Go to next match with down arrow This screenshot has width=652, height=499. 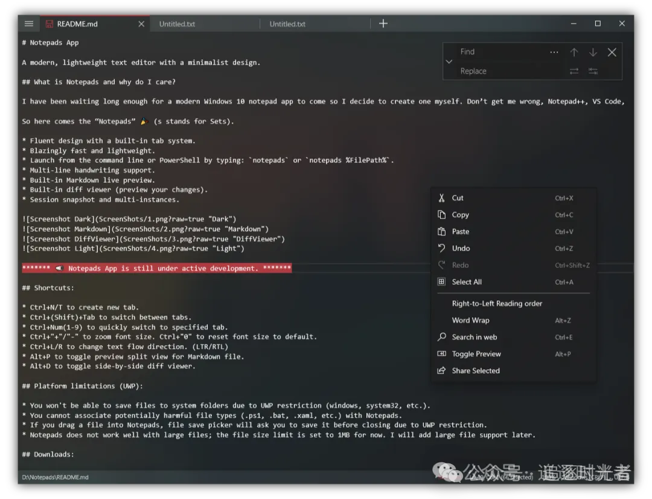coord(593,52)
